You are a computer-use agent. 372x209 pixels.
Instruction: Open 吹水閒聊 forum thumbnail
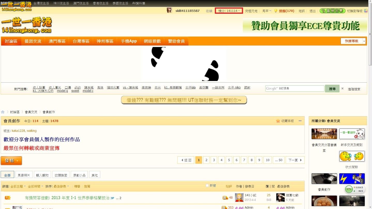(352, 156)
